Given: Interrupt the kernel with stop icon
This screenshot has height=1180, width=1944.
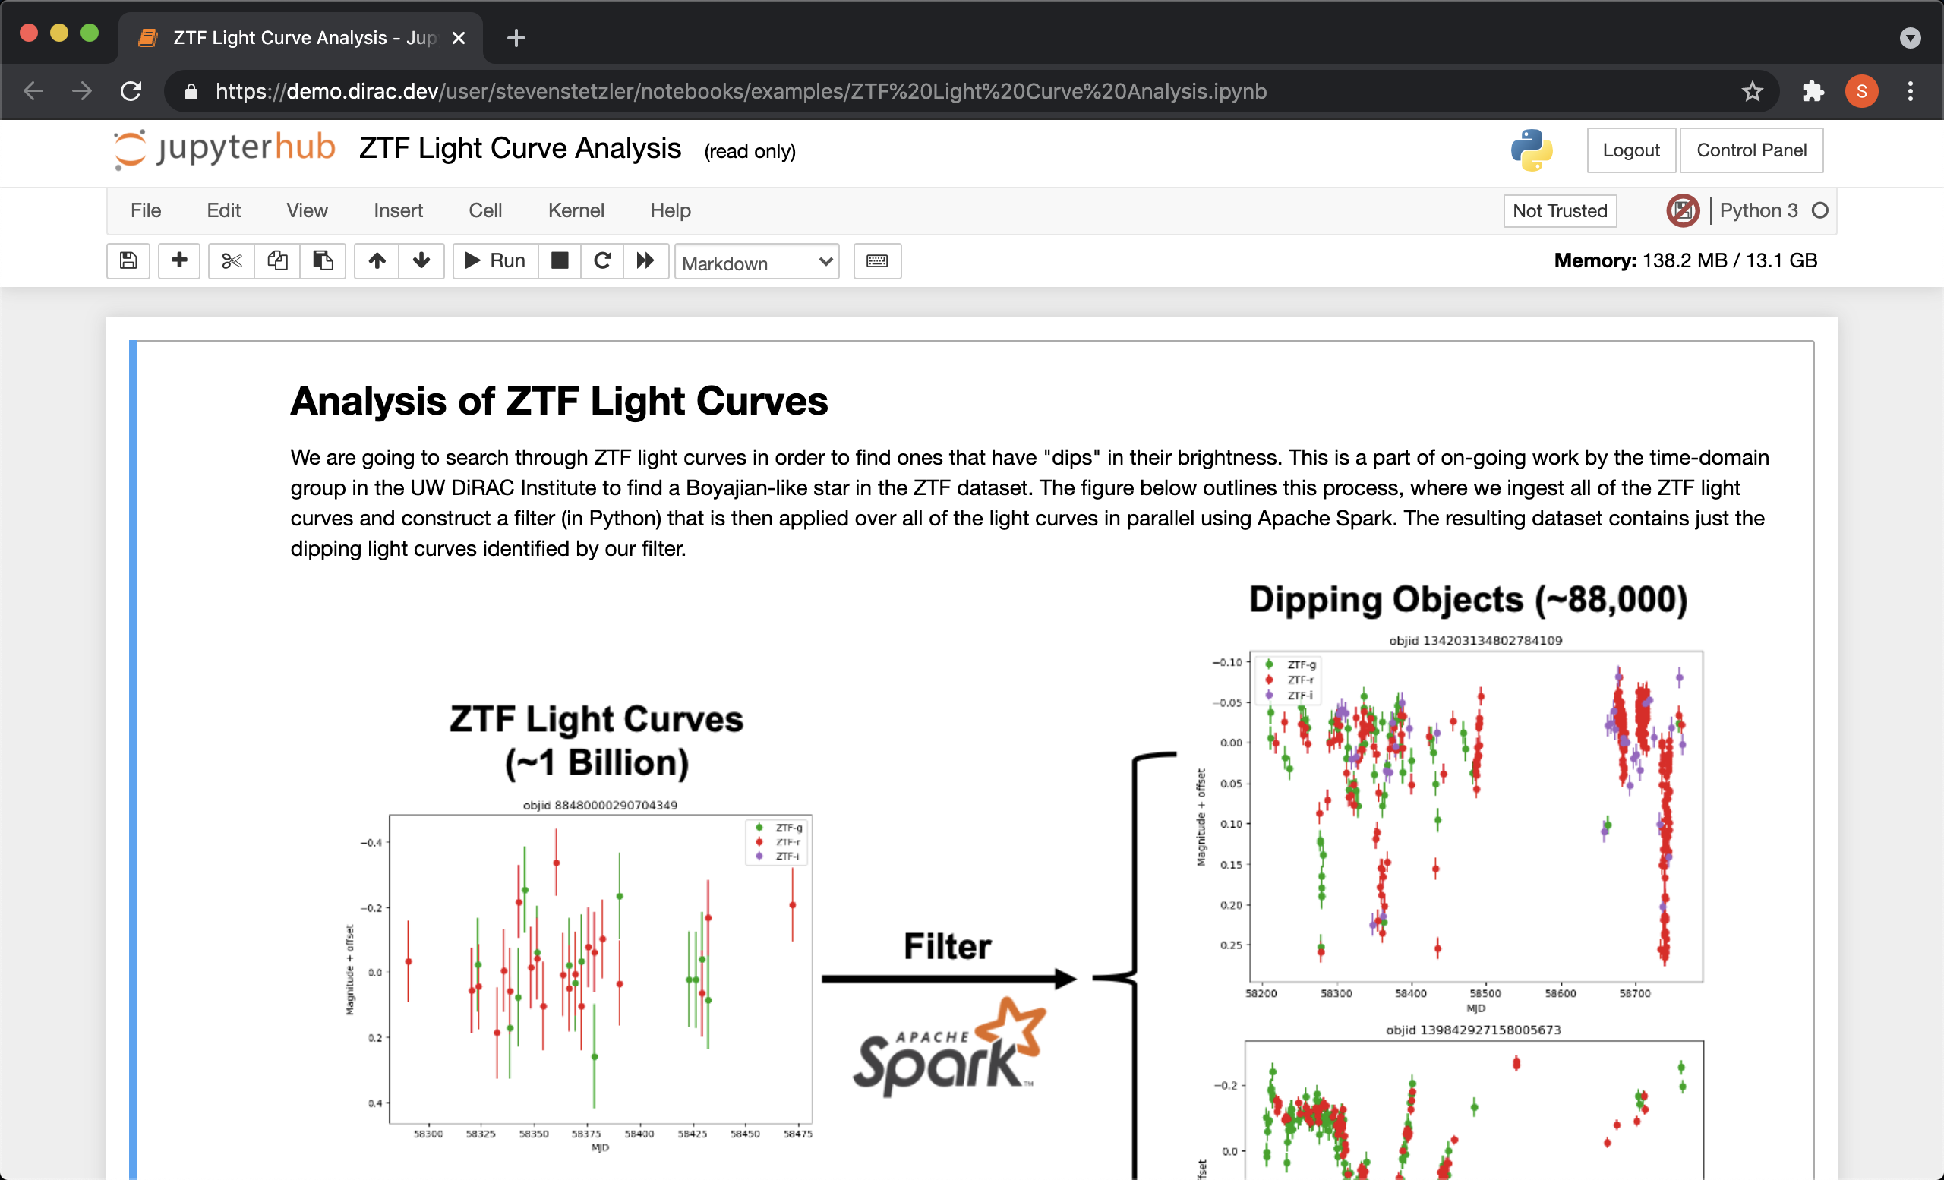Looking at the screenshot, I should pos(560,260).
